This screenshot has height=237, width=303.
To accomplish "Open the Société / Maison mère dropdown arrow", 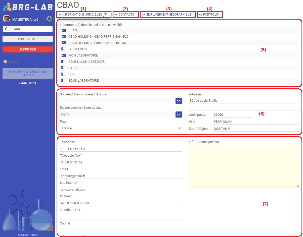I will tap(179, 101).
